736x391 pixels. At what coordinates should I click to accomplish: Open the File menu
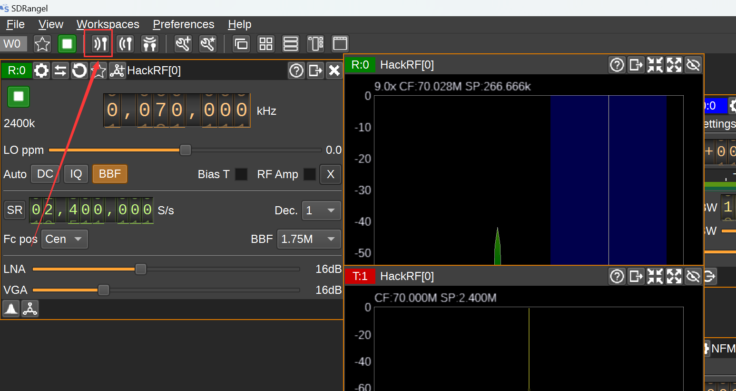point(15,24)
